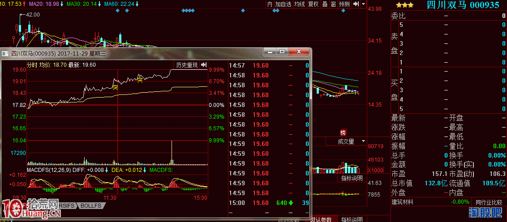Click the maximize button of the 四川双马 popup
Screen dimensions: 507x222
tap(282, 52)
